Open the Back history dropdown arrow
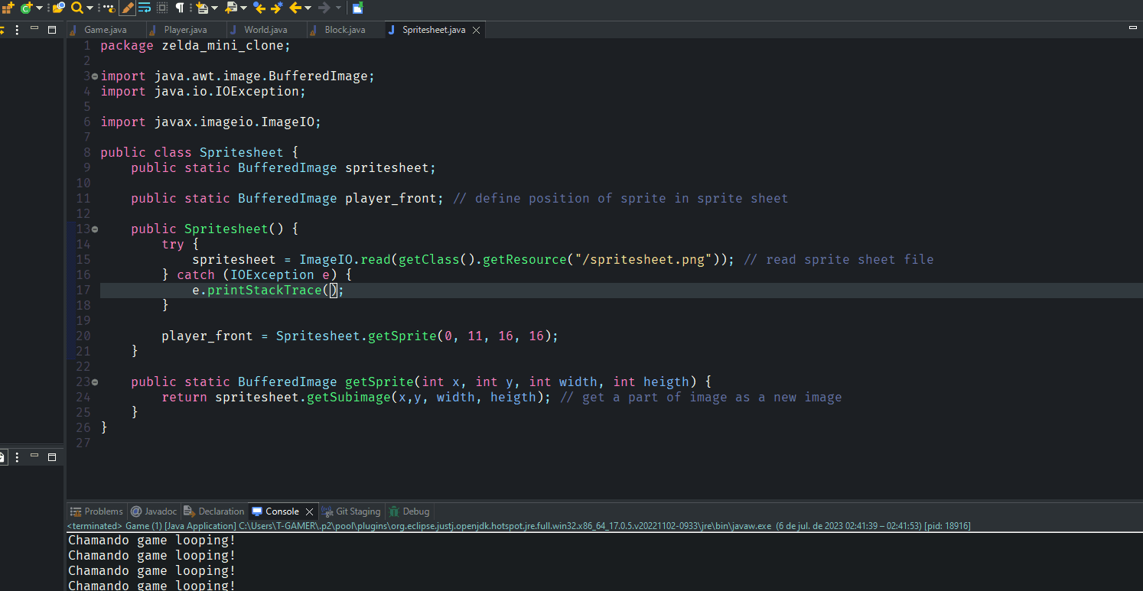The width and height of the screenshot is (1143, 591). tap(308, 8)
